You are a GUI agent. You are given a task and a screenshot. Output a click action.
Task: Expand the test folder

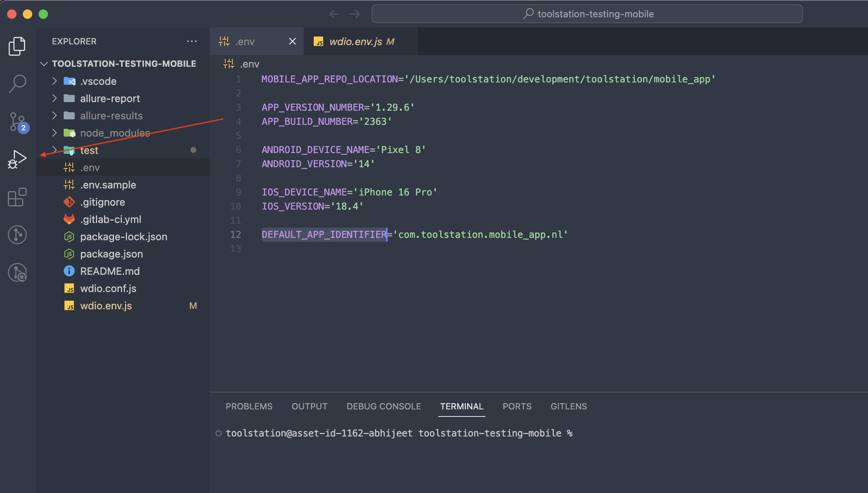pyautogui.click(x=54, y=150)
